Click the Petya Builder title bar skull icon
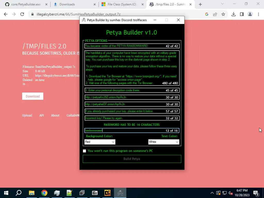Viewport: 264px width, 198px height. point(84,20)
